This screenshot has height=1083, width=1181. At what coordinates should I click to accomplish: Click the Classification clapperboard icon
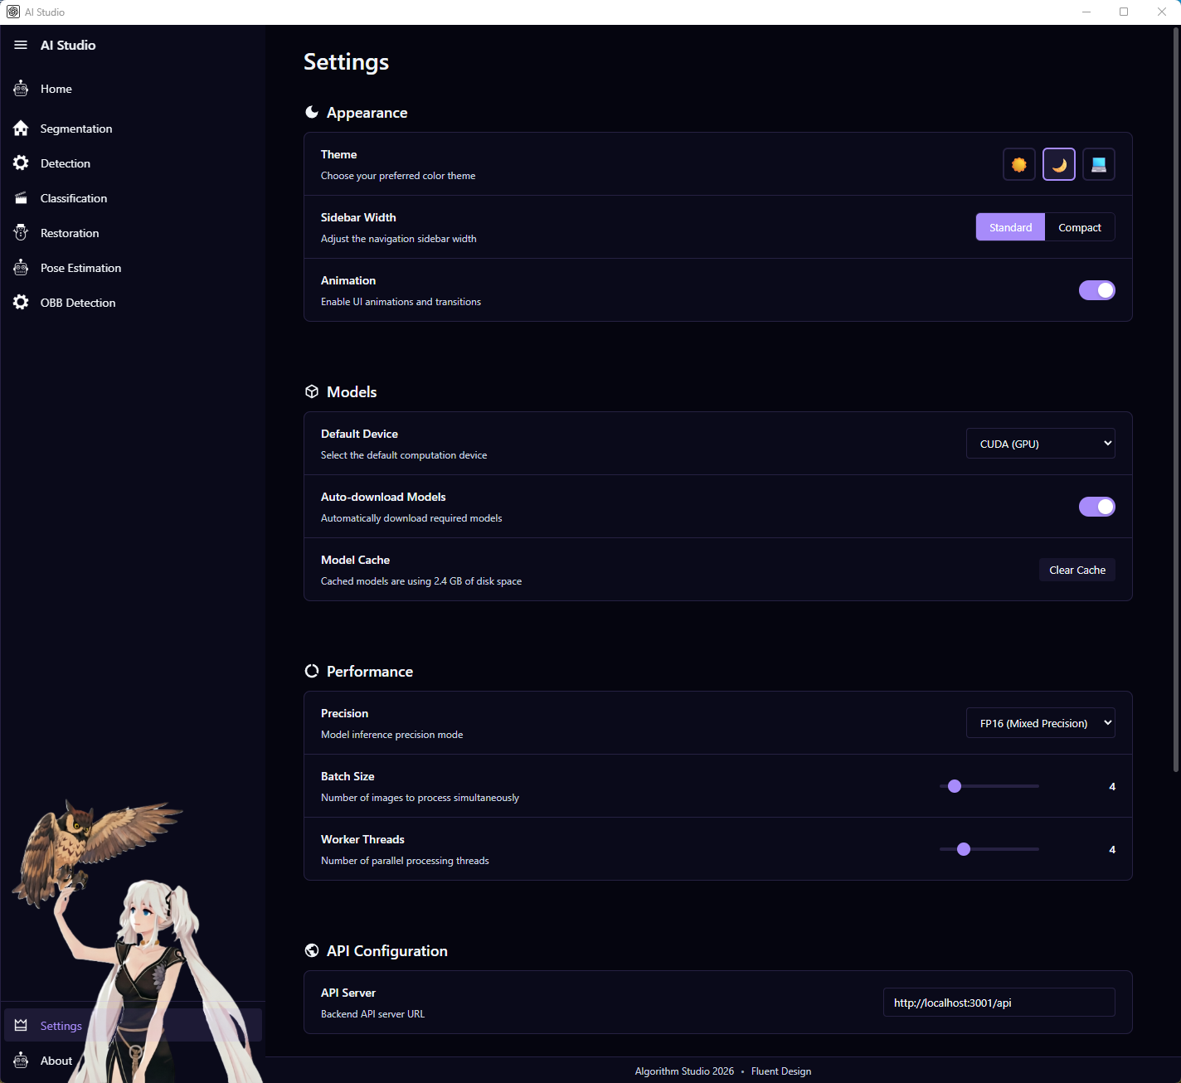coord(21,198)
